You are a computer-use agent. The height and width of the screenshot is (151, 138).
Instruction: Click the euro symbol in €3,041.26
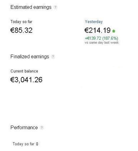[x=13, y=80]
